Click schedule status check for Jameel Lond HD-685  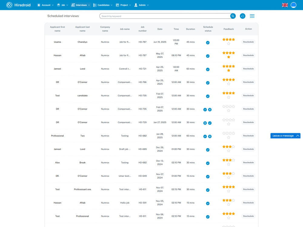click(208, 150)
